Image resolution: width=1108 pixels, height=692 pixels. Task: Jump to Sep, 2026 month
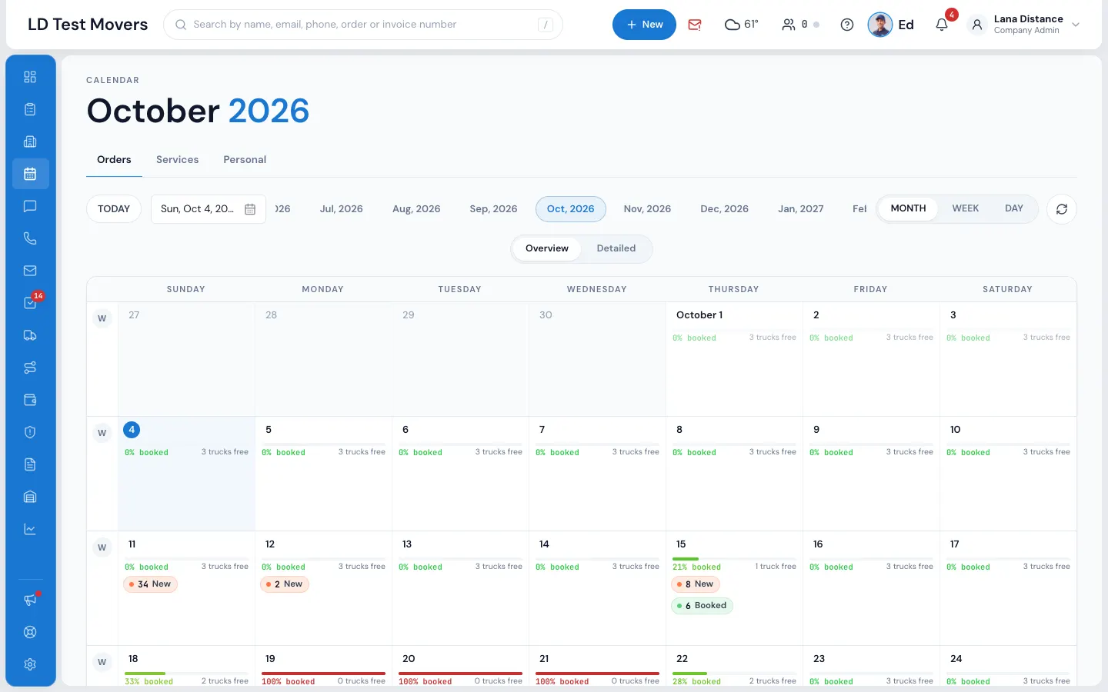[x=493, y=209]
